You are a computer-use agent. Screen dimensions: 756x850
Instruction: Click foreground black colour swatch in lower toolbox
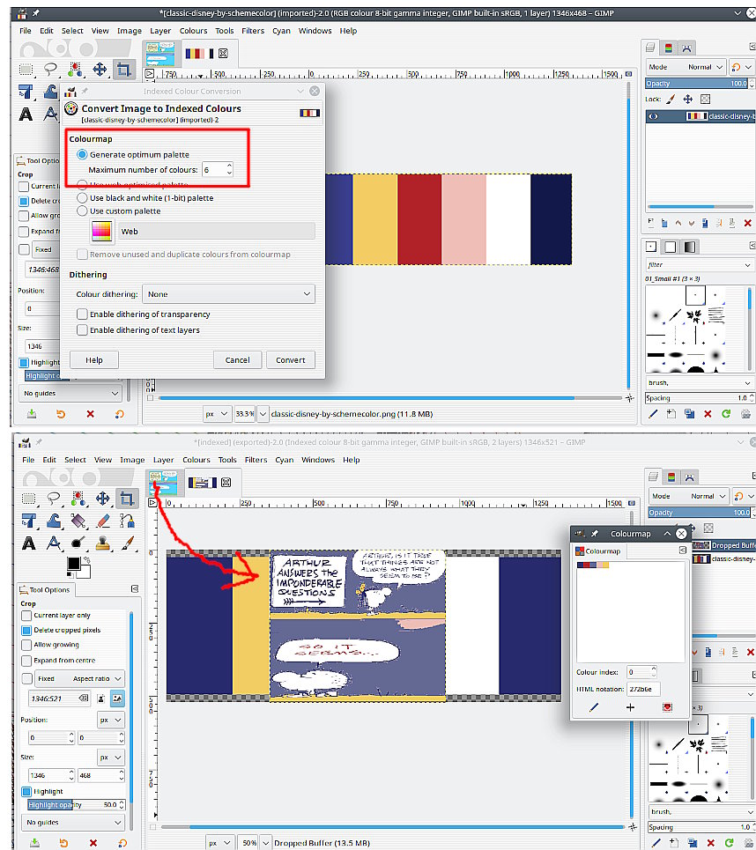(x=73, y=563)
